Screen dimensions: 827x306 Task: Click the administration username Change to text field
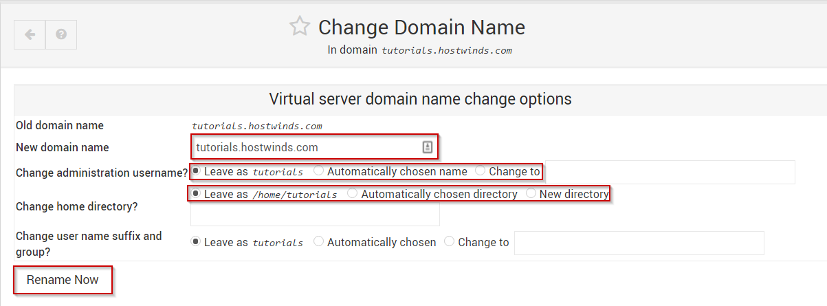668,173
